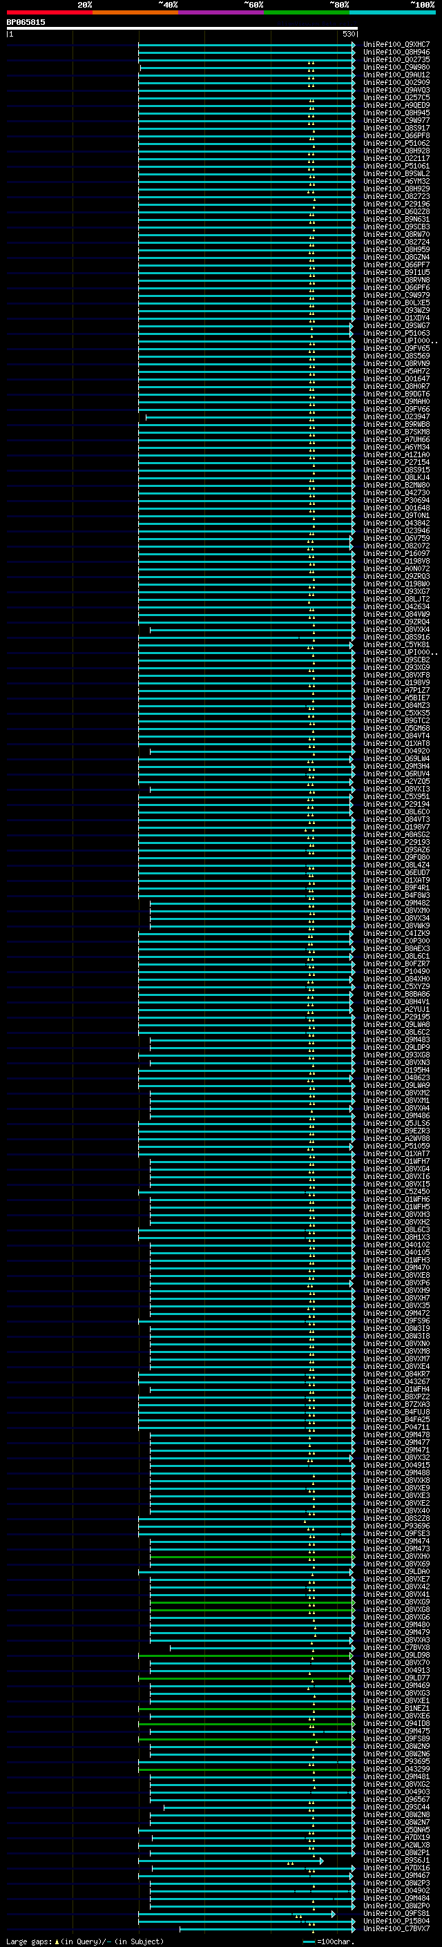Open hit UniRef100_B9I1U5

pyautogui.click(x=396, y=272)
